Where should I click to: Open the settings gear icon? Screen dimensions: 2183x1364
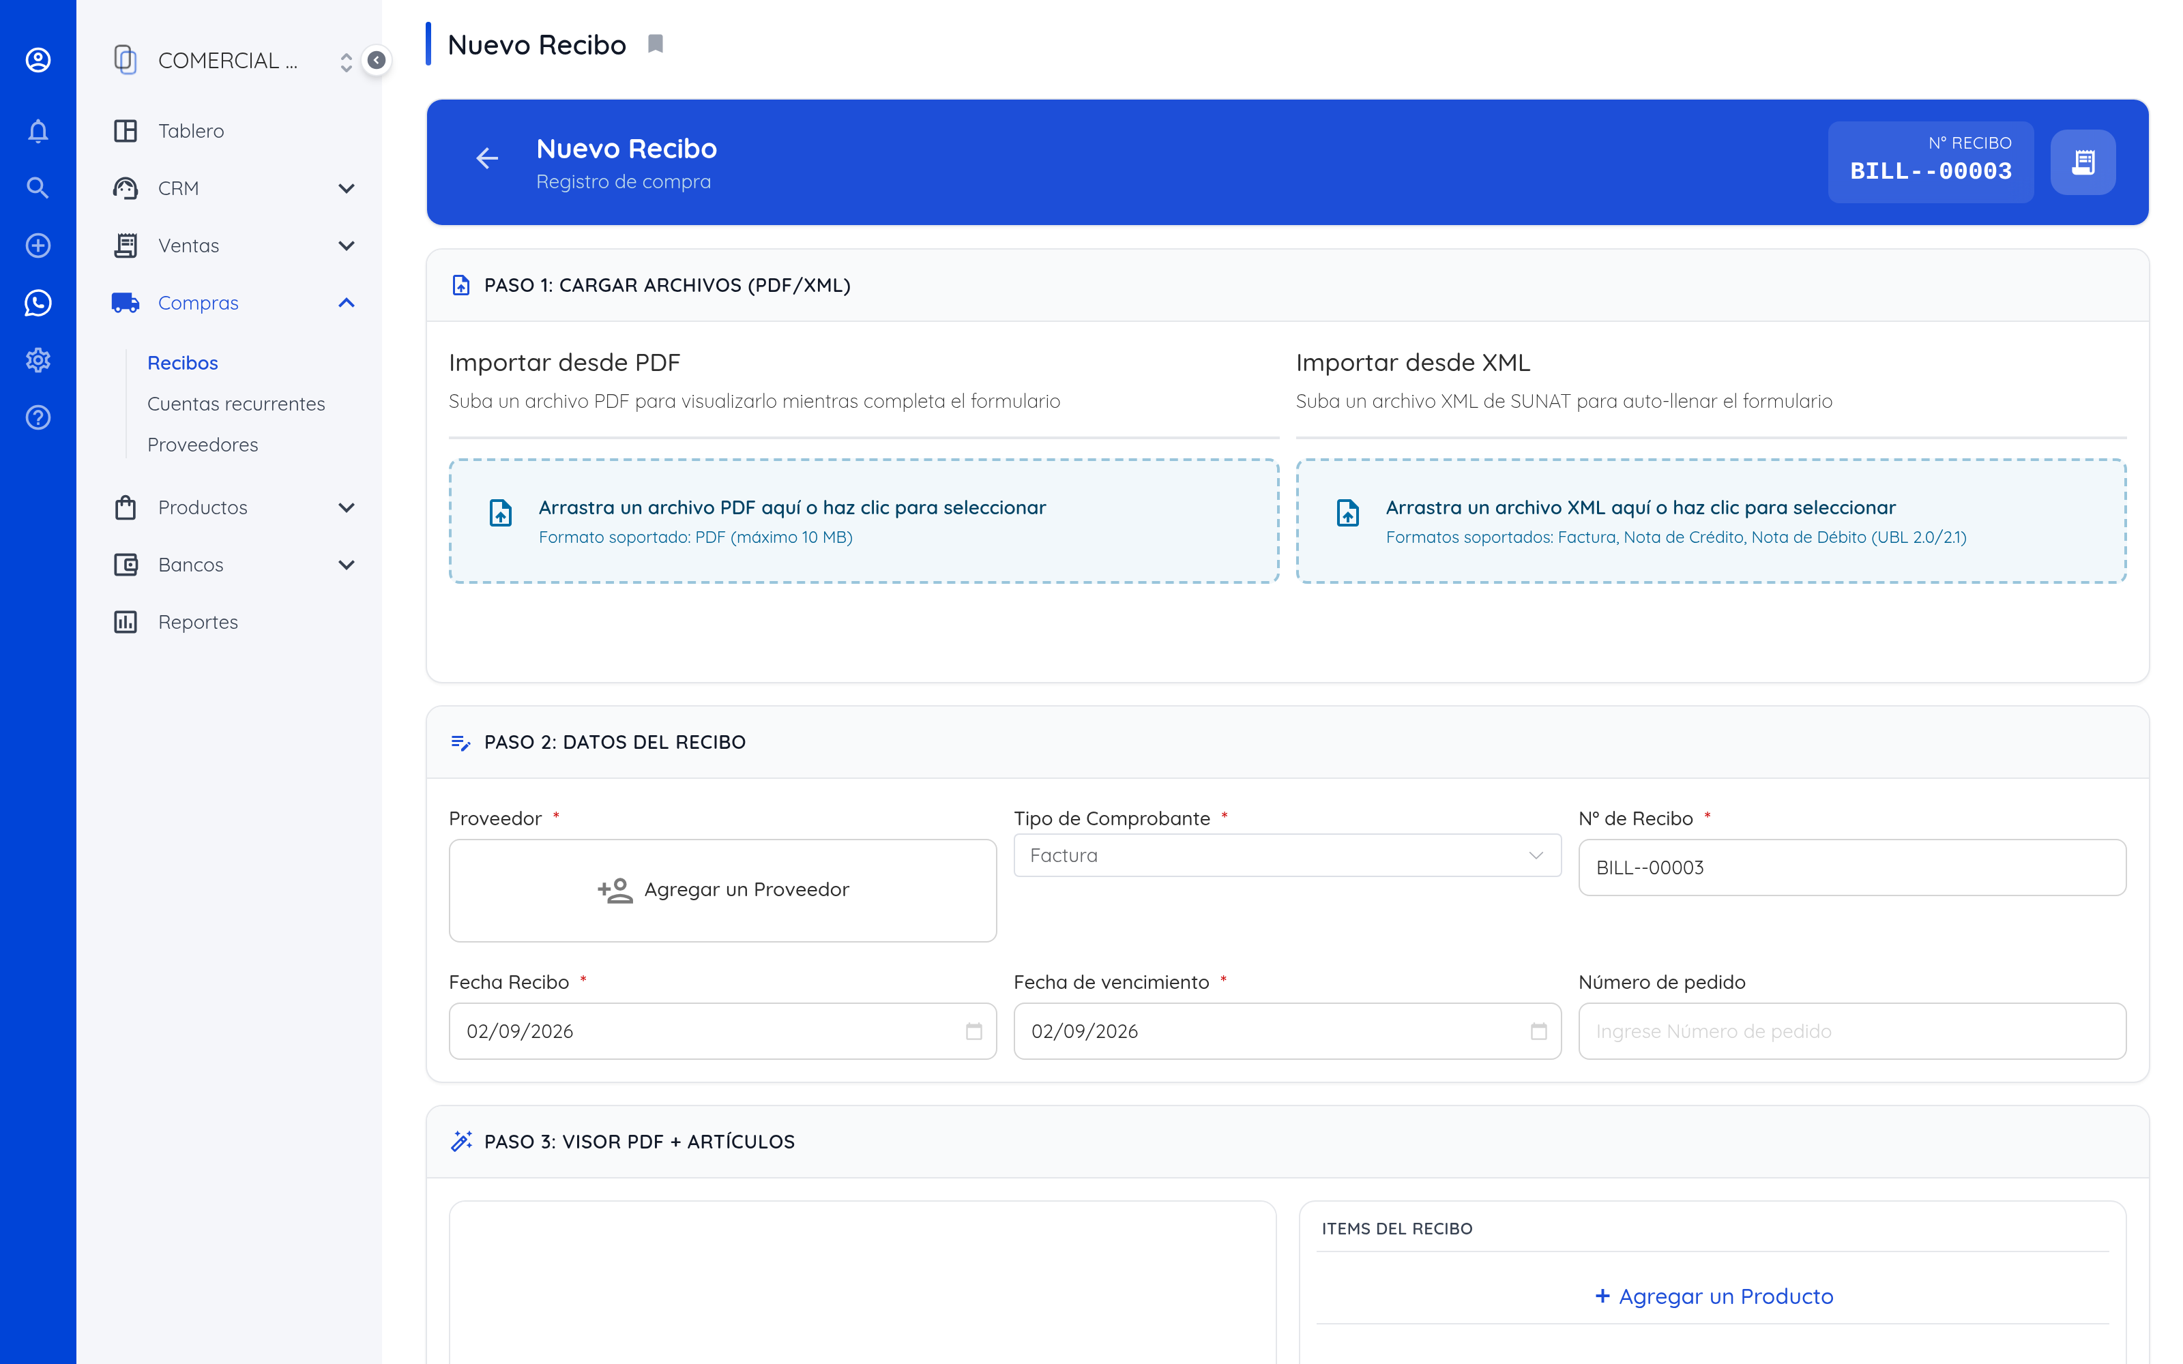click(38, 360)
